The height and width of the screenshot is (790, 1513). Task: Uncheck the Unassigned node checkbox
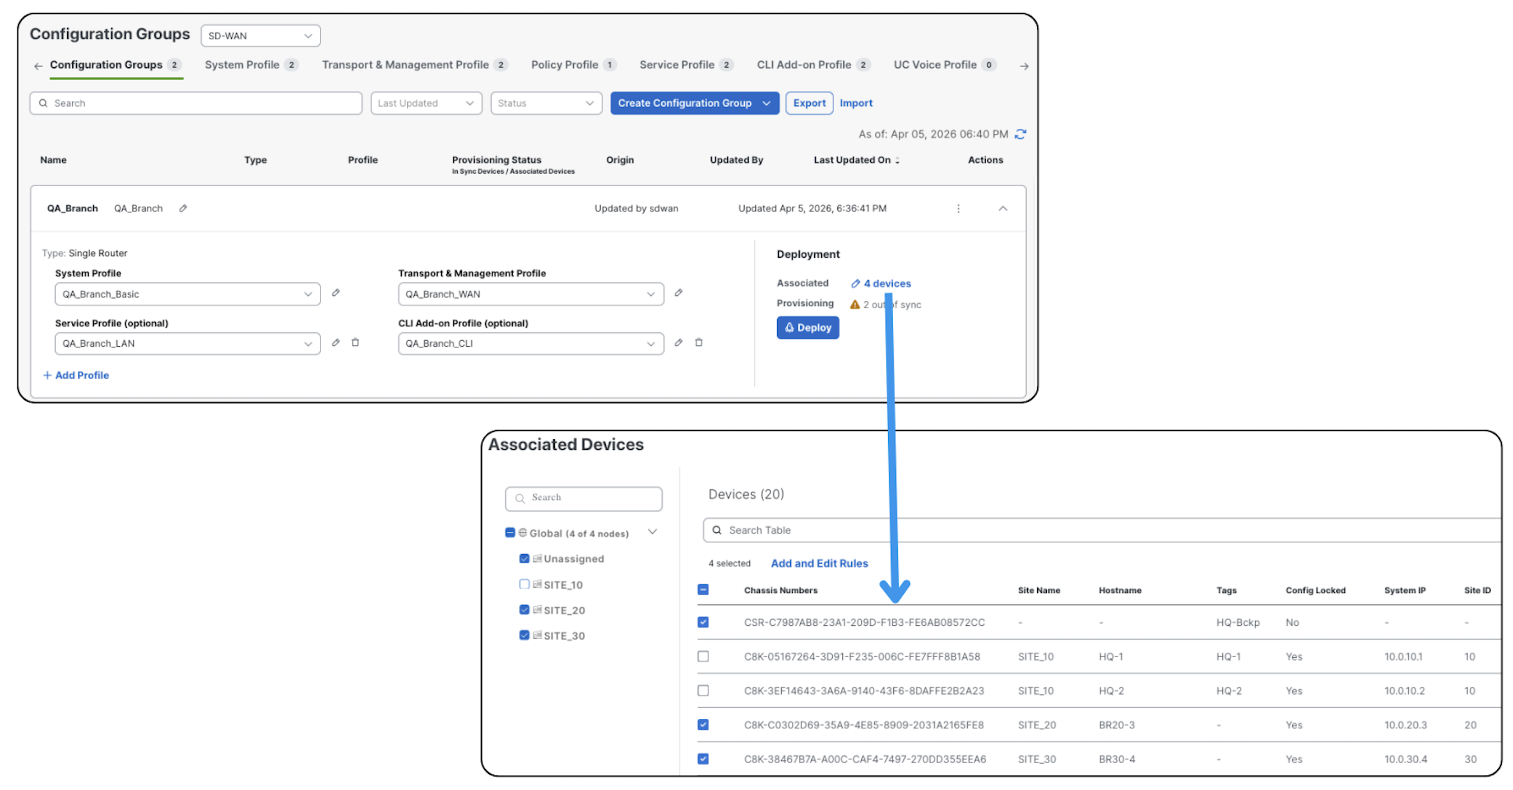pos(524,558)
